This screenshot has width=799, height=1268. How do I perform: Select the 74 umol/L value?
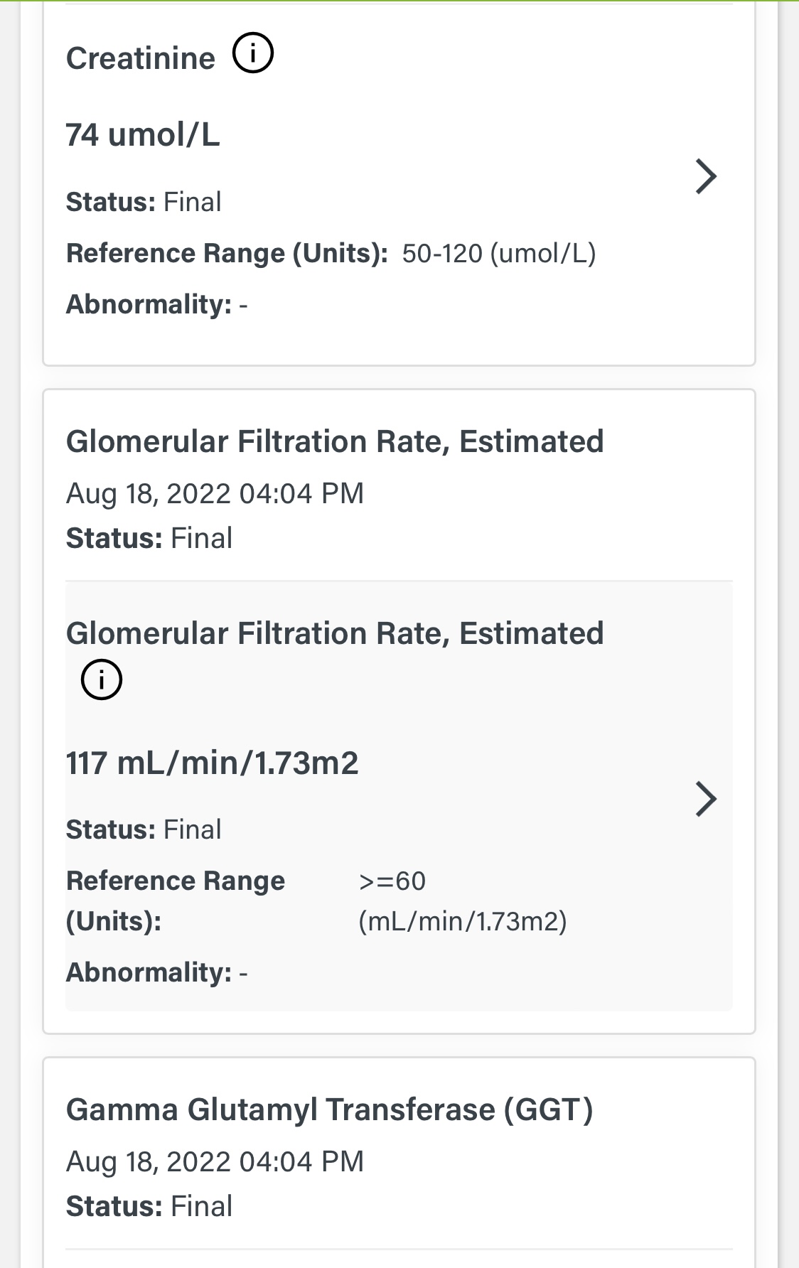(143, 134)
